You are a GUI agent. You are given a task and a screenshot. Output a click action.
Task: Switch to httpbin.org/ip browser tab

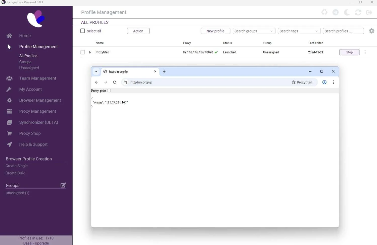pyautogui.click(x=130, y=71)
